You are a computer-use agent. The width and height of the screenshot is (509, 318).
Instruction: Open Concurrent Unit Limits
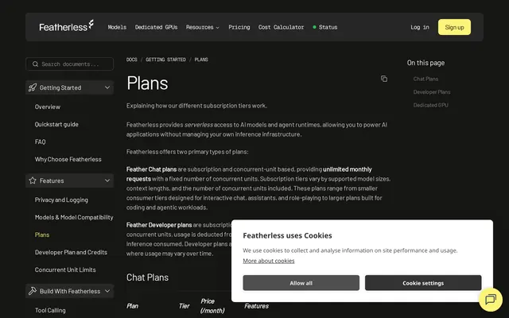pos(65,270)
